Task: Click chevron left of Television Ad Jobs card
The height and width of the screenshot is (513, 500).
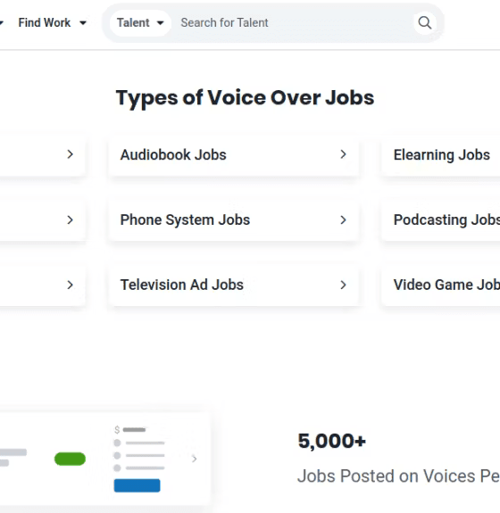Action: tap(70, 285)
